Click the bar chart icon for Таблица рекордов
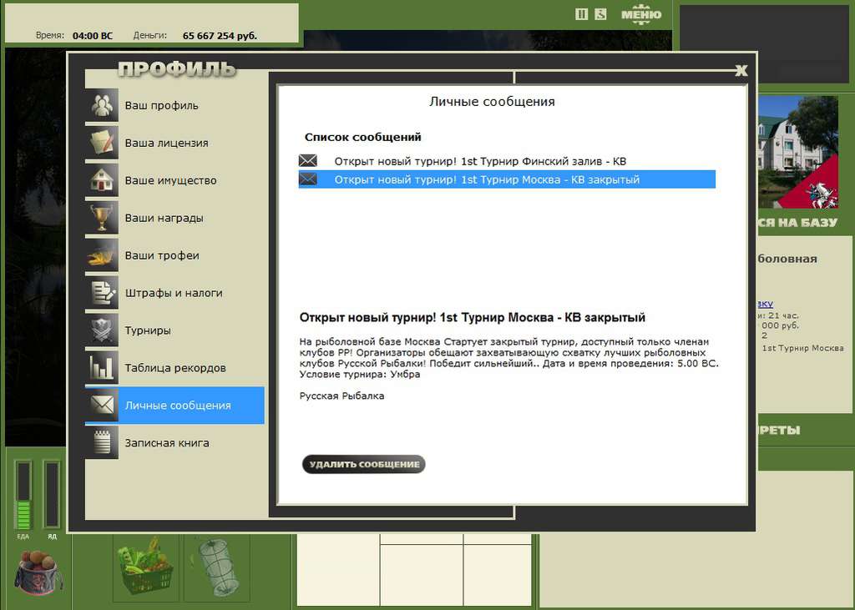855x610 pixels. (x=102, y=367)
